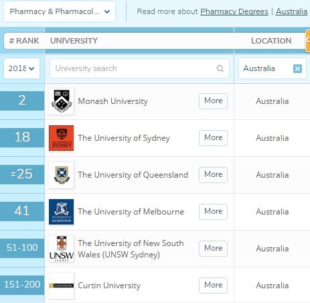Viewport: 310px width, 303px height.
Task: Click the LOCATION column header
Action: (271, 41)
